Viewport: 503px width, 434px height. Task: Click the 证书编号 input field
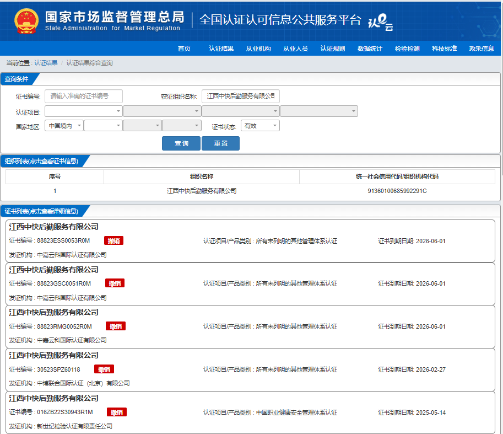84,96
